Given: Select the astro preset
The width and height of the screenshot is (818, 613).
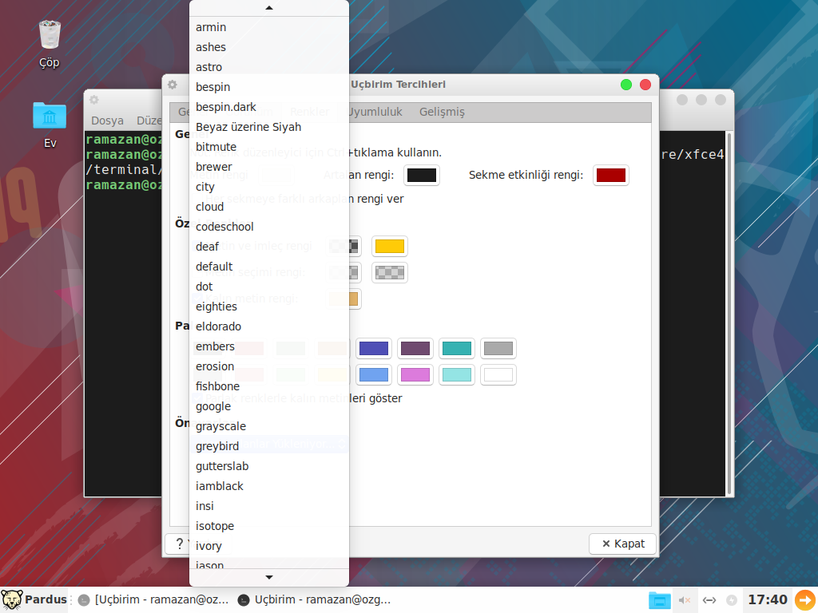Looking at the screenshot, I should [269, 67].
